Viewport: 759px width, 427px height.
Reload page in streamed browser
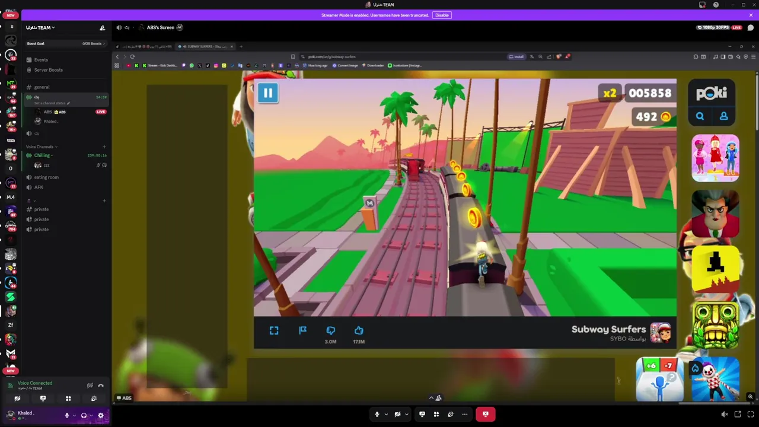pos(132,56)
